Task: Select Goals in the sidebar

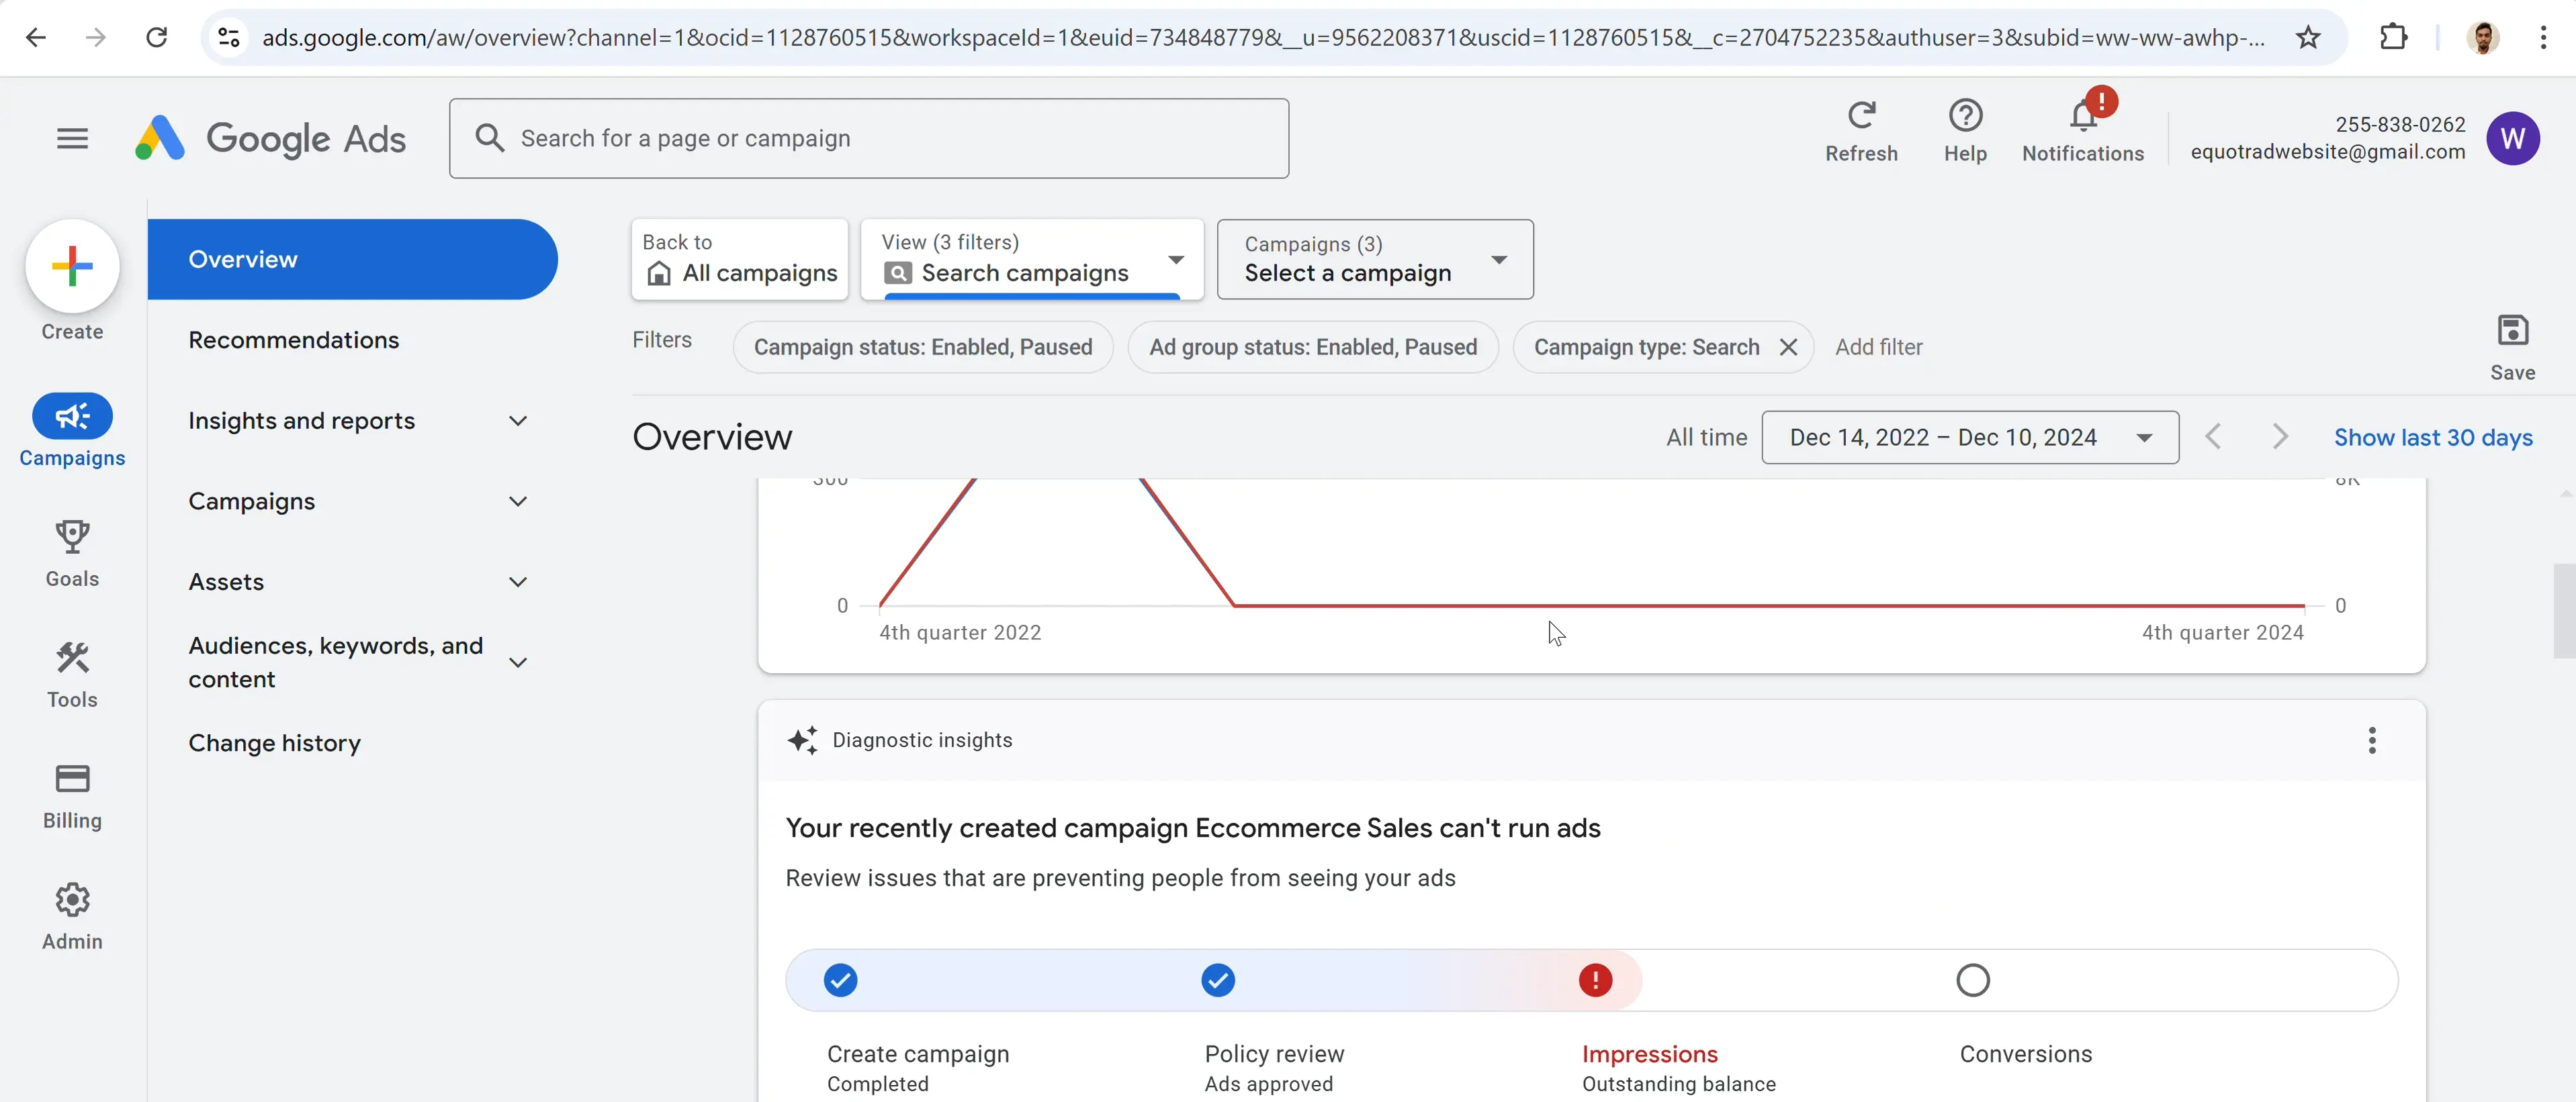Action: tap(71, 552)
